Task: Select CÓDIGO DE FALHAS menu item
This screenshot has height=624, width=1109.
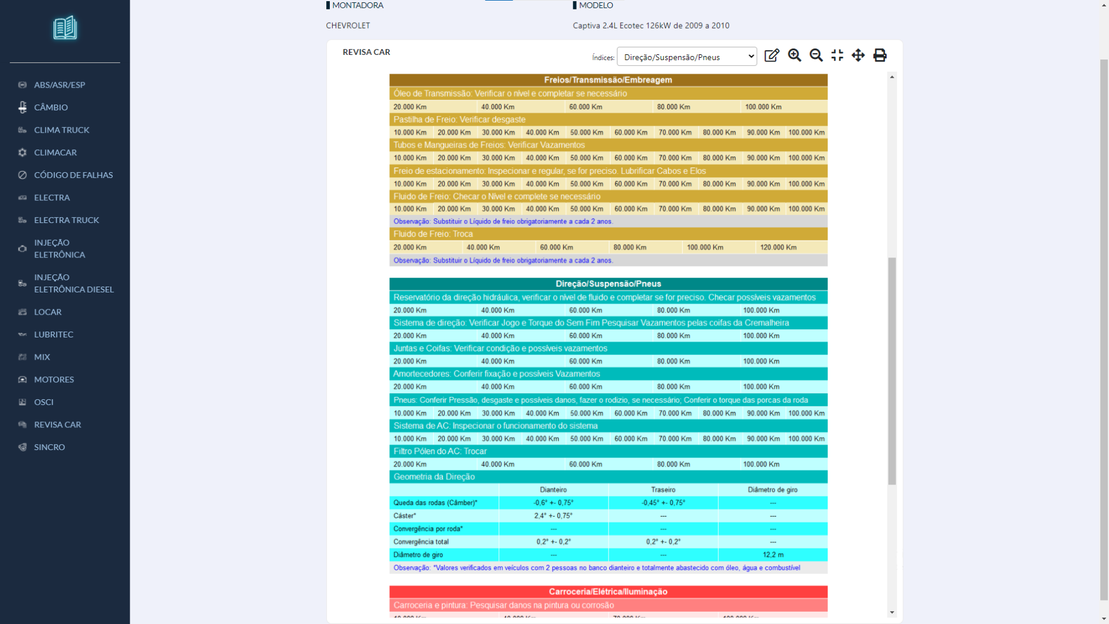Action: pos(73,175)
